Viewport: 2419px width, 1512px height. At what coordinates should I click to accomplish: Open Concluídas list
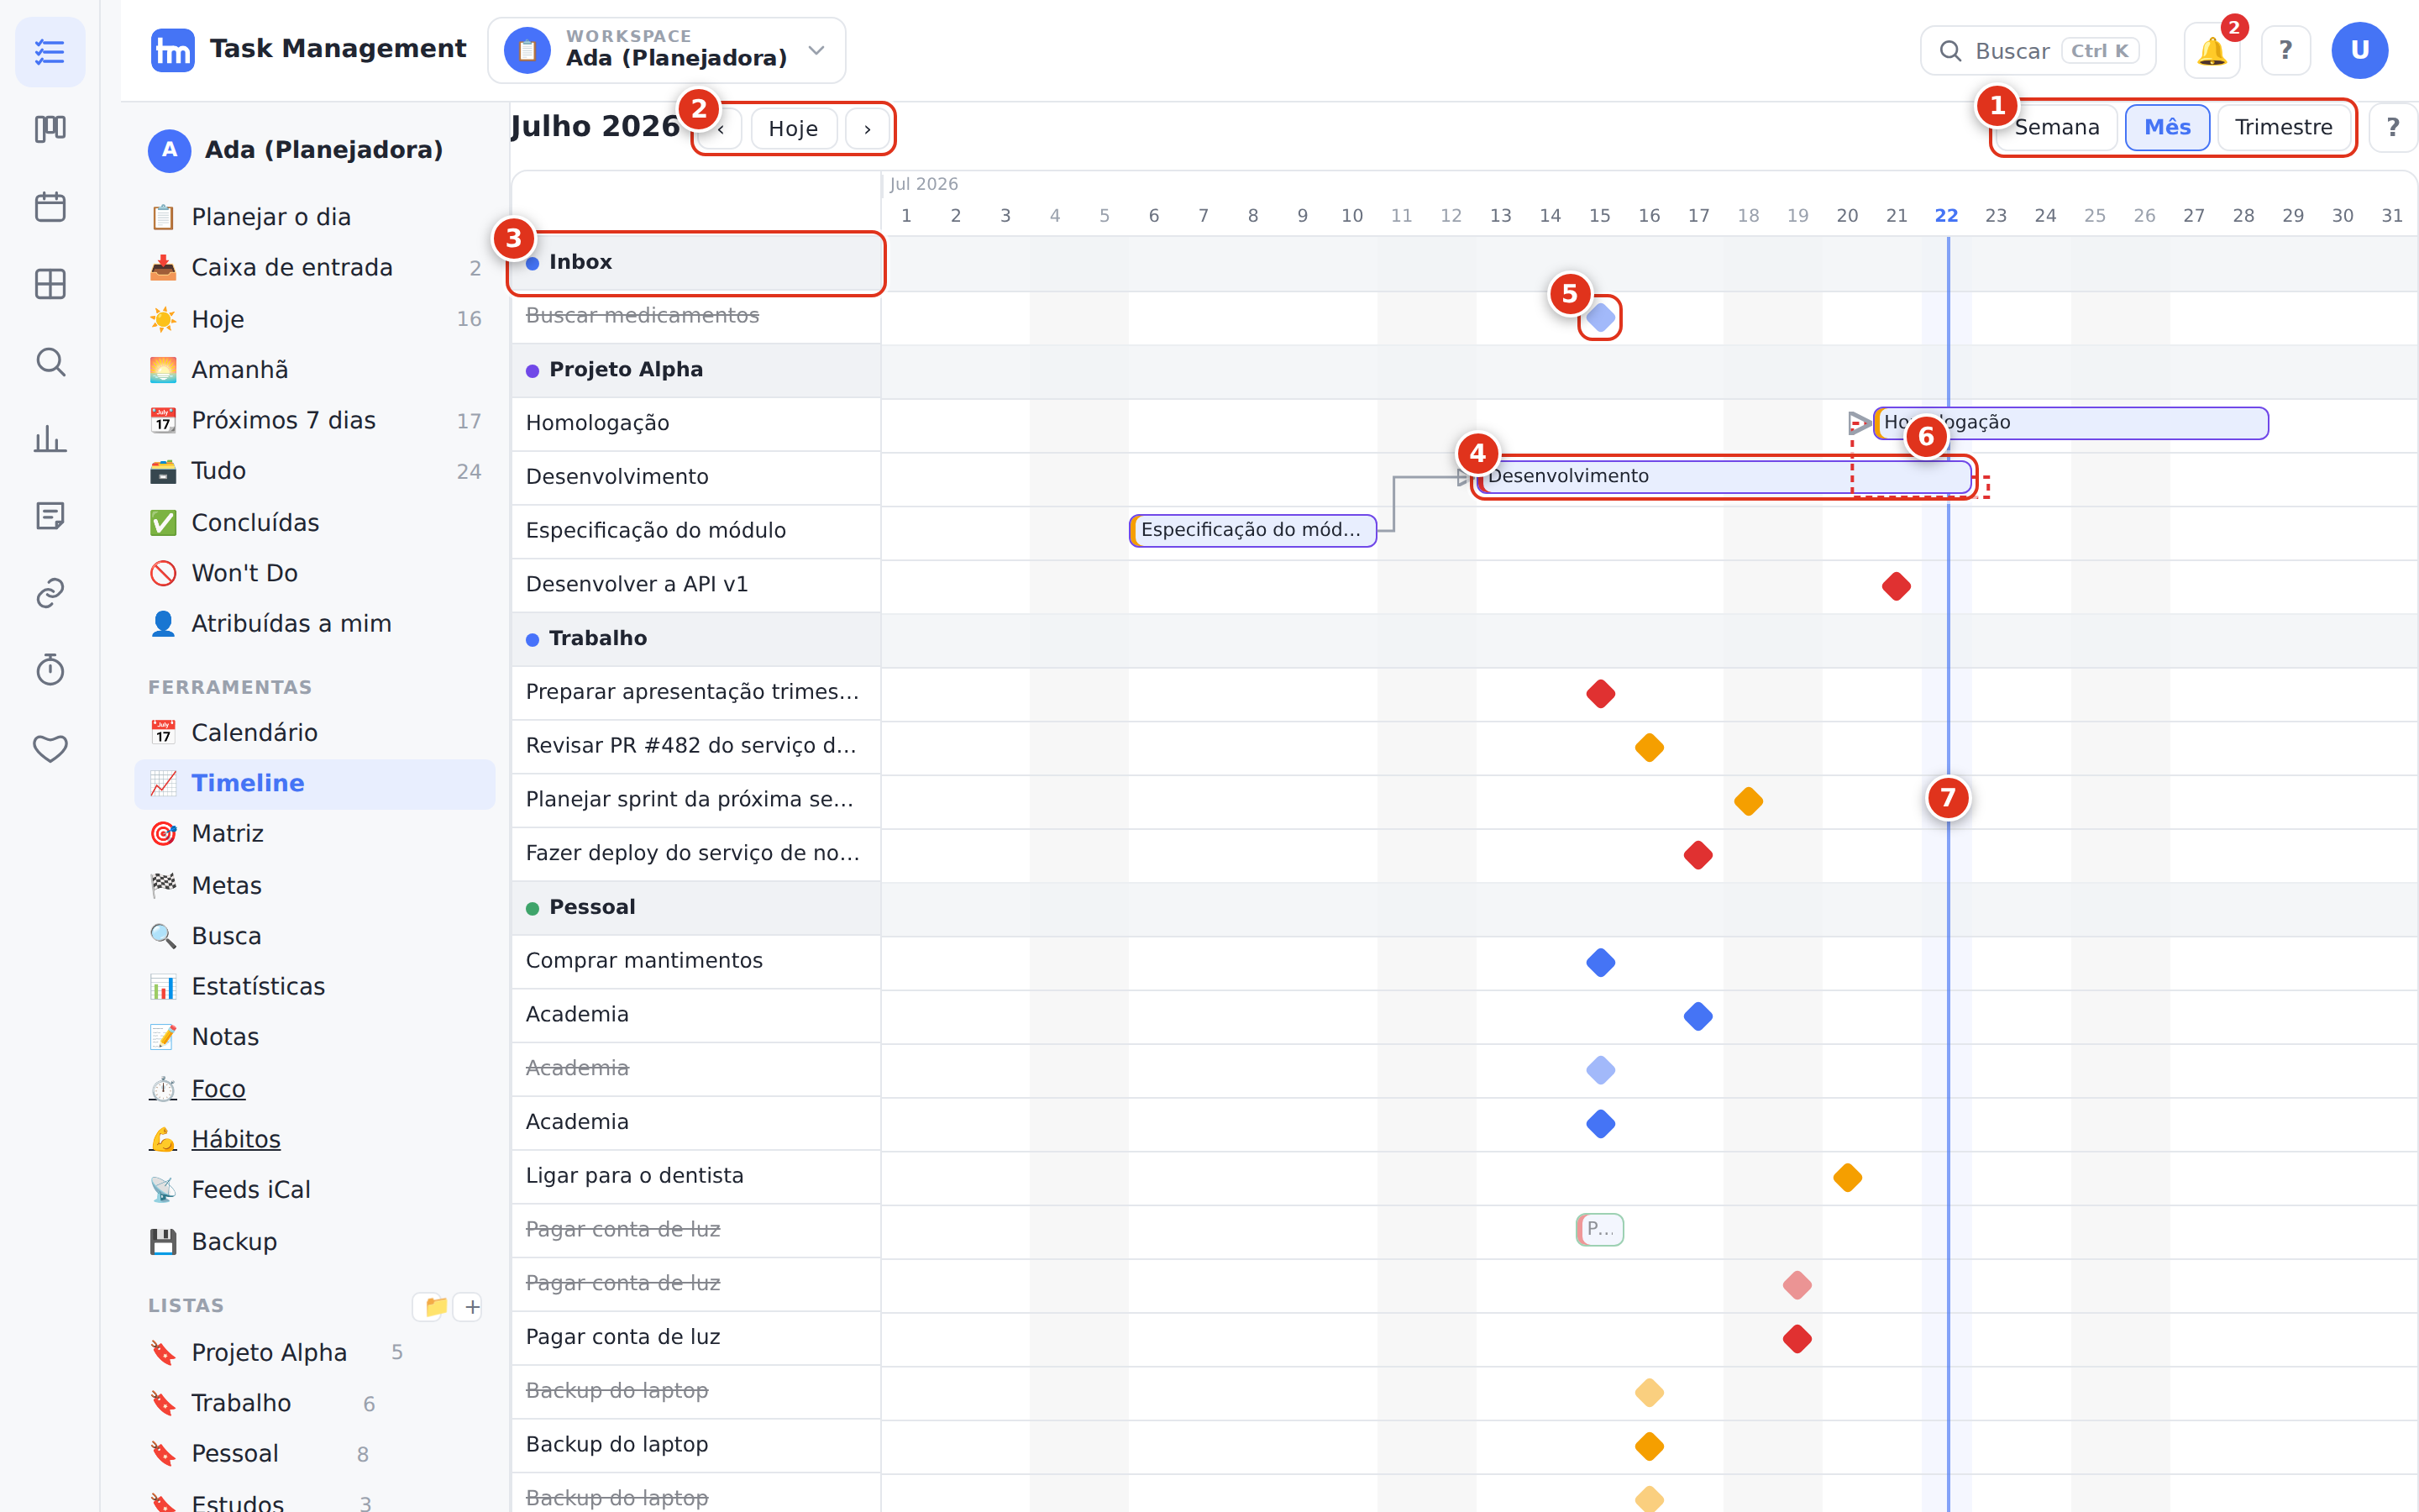coord(315,522)
